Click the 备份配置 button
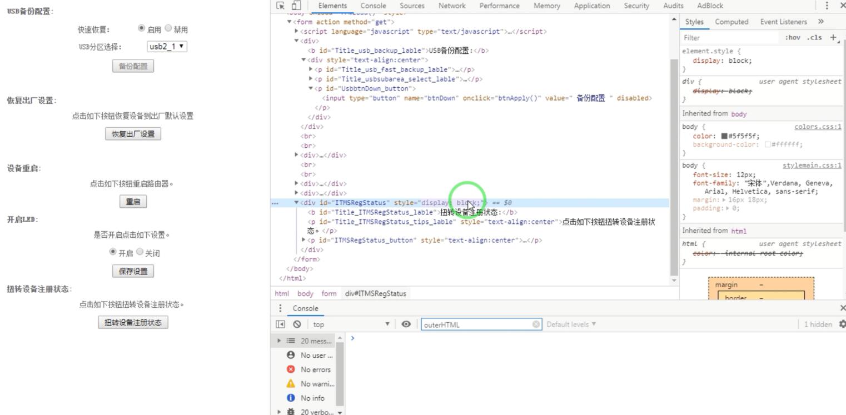Screen dimensions: 846x415 pyautogui.click(x=133, y=66)
